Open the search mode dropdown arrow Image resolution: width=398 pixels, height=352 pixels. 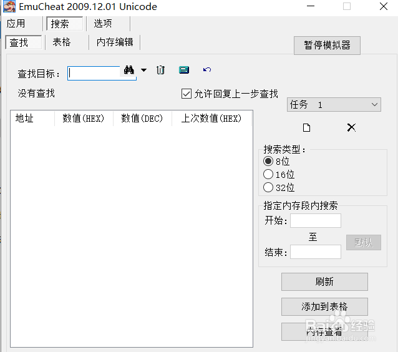(143, 70)
